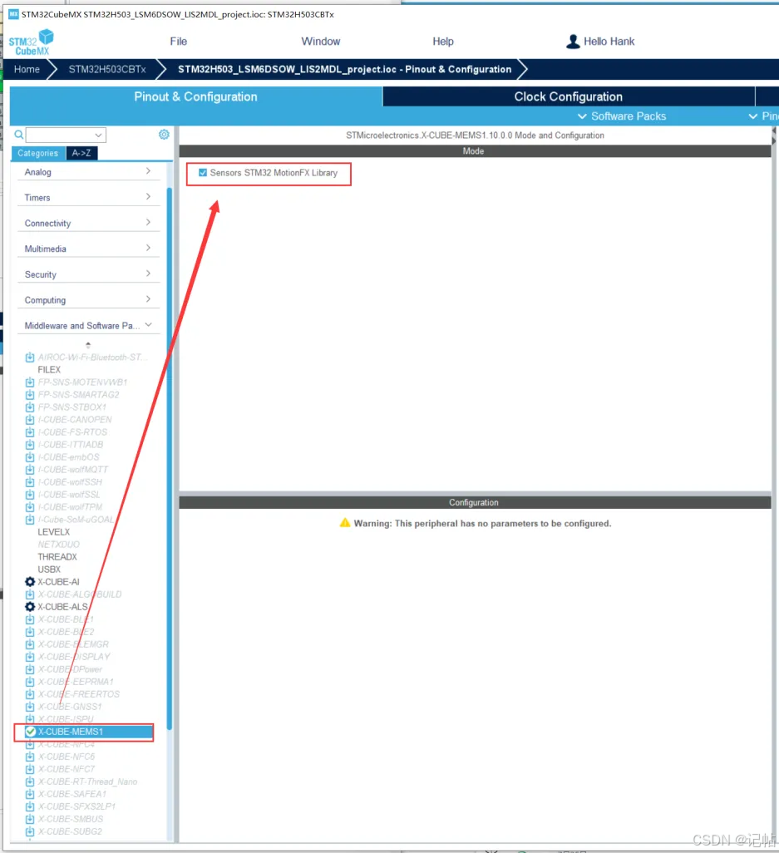Expand the Multimedia category

point(88,249)
